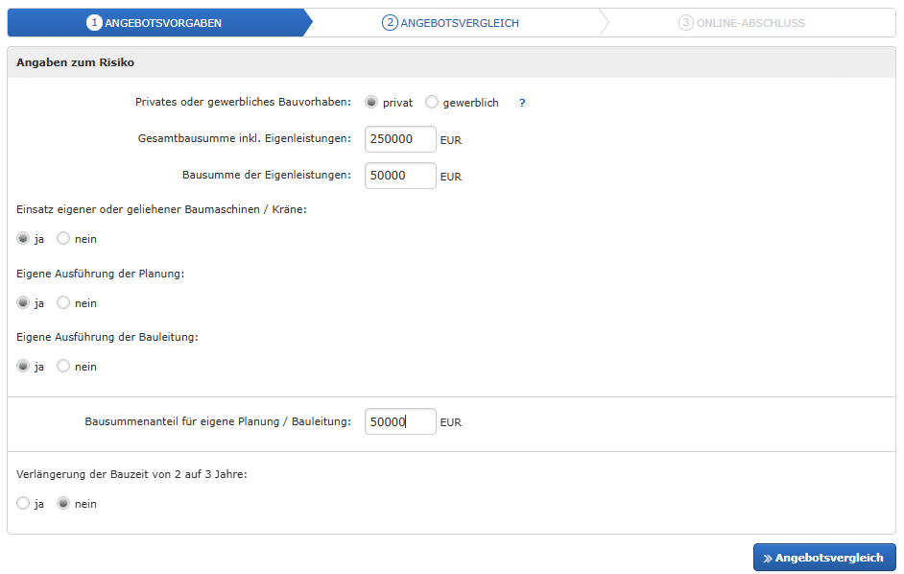This screenshot has height=574, width=904.
Task: Choose 'nein' for Ausführung der Bauleitung
Action: pyautogui.click(x=63, y=366)
